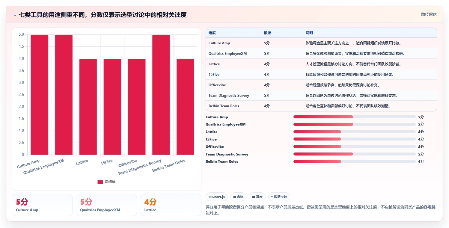This screenshot has width=449, height=228.
Task: Click the 维度 table column header
Action: pos(212,33)
